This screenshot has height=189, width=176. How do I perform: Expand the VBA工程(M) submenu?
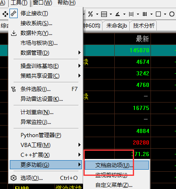point(79,145)
